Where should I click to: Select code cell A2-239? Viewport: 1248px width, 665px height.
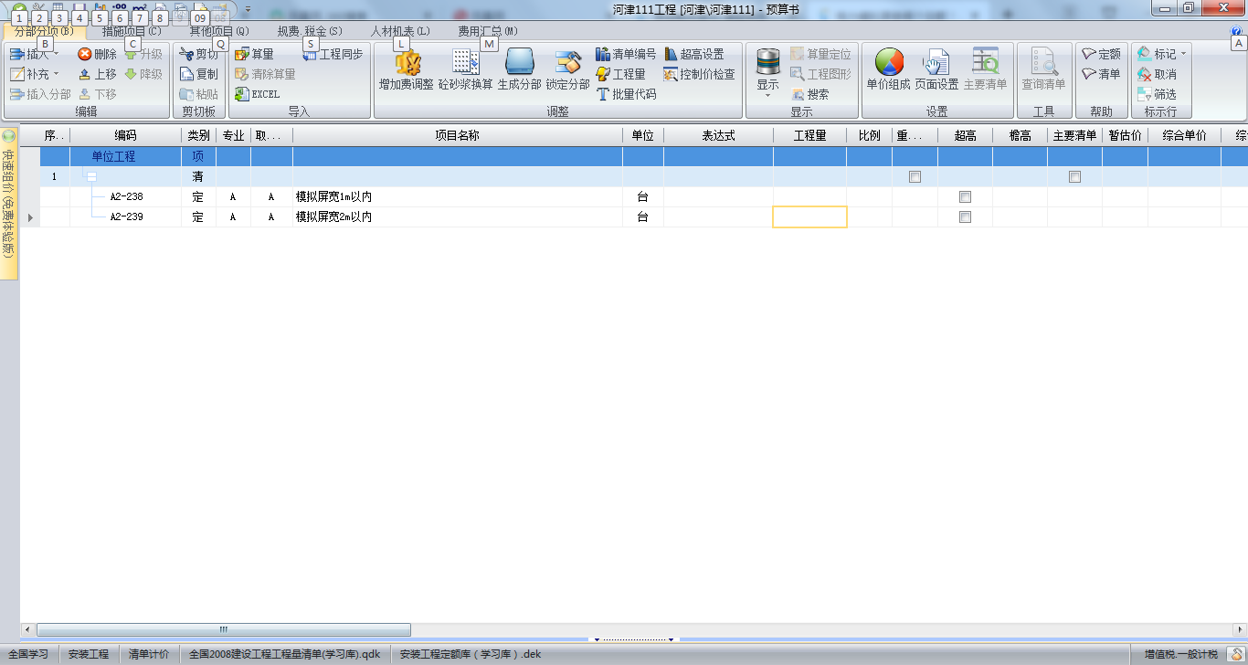pyautogui.click(x=126, y=217)
